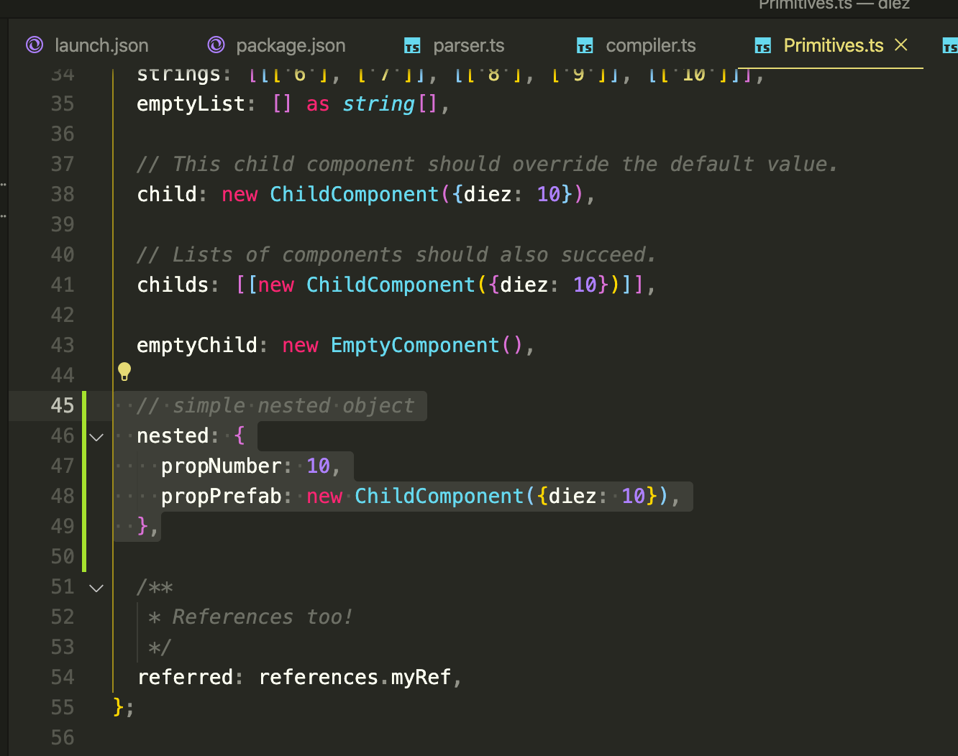This screenshot has width=958, height=756.
Task: Click the 'new' keyword on line 43
Action: click(300, 345)
